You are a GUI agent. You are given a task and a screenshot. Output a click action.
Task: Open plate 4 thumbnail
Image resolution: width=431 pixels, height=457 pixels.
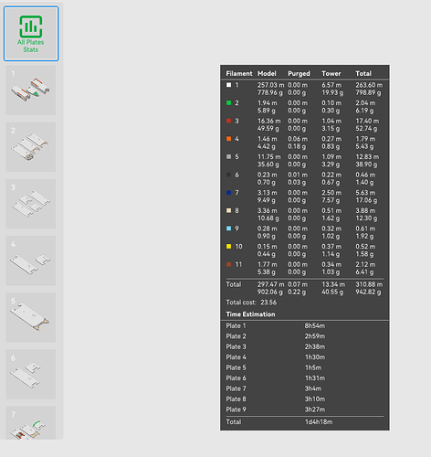pyautogui.click(x=31, y=260)
